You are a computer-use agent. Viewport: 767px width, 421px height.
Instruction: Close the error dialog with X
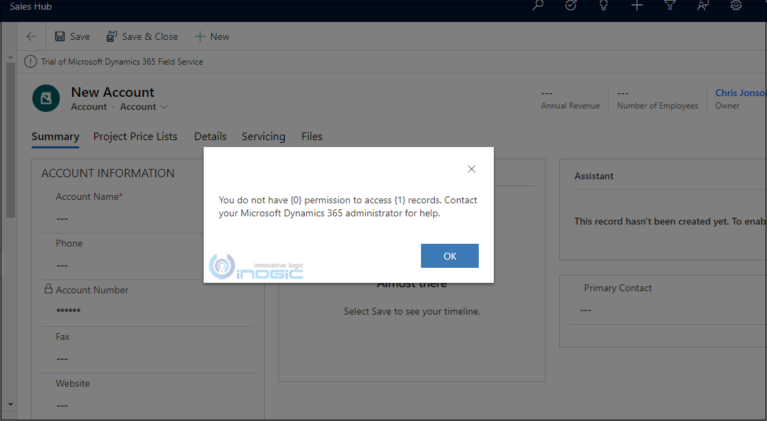471,169
